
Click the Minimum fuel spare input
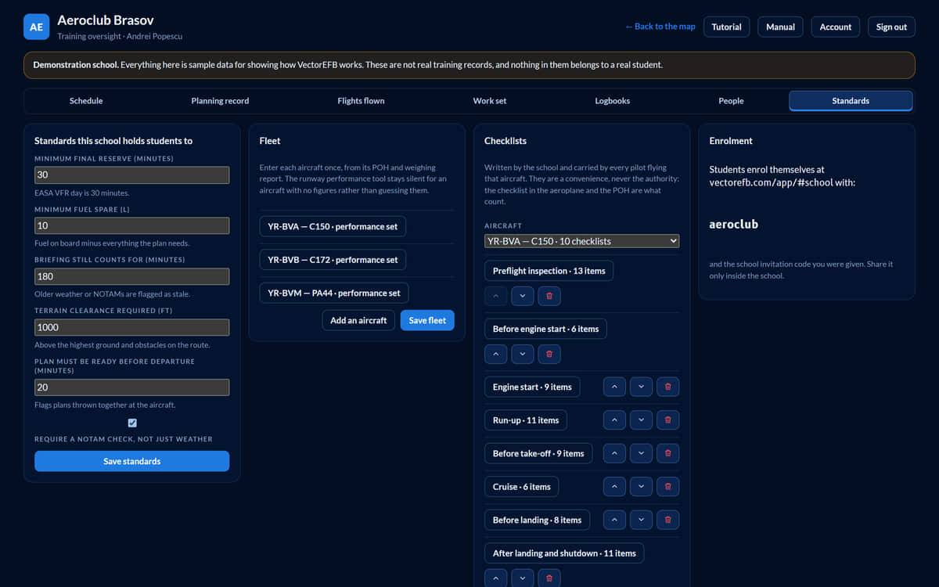click(x=132, y=226)
